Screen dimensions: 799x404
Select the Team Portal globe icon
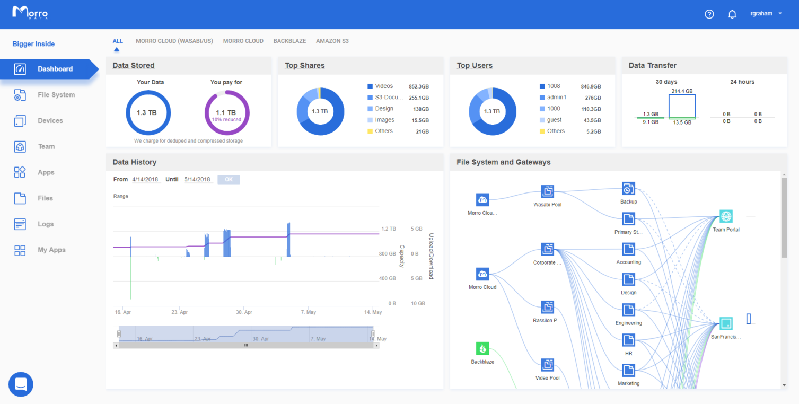click(726, 216)
